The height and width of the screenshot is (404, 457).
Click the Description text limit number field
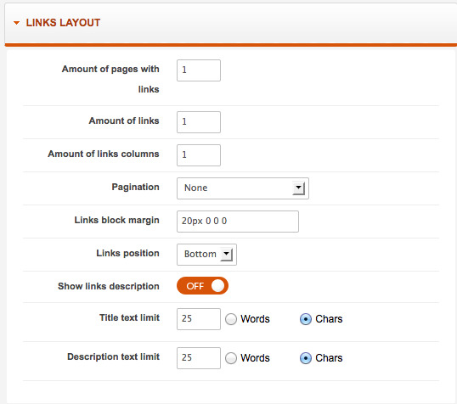tap(199, 358)
